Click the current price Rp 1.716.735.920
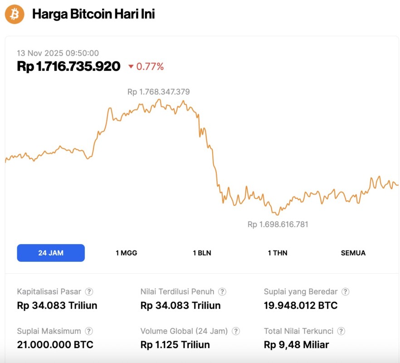This screenshot has width=400, height=363. pyautogui.click(x=68, y=66)
